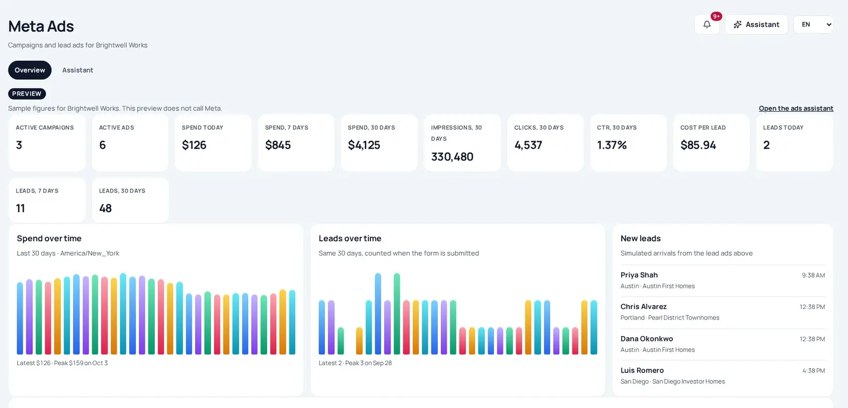Click the Spend, 7 Days $845 value
The width and height of the screenshot is (848, 408).
click(x=278, y=145)
